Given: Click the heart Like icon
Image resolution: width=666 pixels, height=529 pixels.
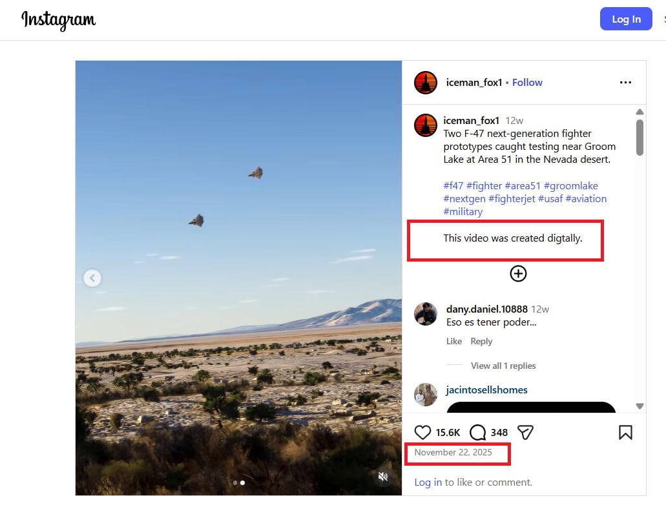Looking at the screenshot, I should point(422,432).
